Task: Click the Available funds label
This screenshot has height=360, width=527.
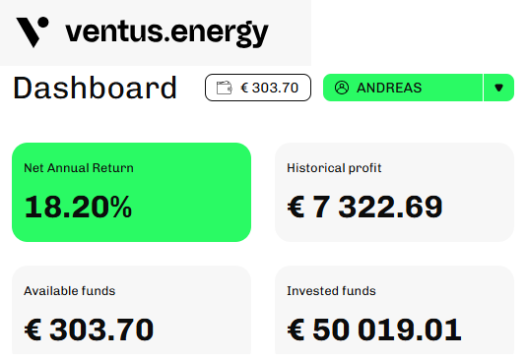Action: tap(70, 291)
